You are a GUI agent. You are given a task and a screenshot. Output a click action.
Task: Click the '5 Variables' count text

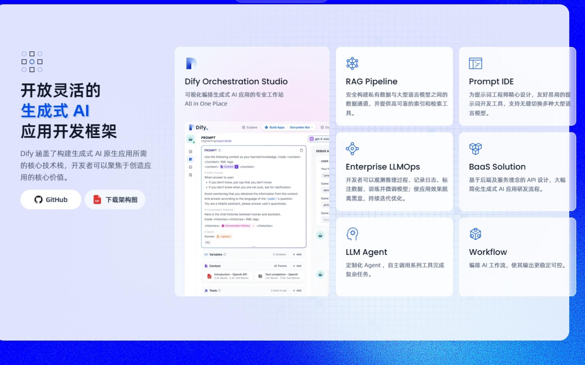279,254
